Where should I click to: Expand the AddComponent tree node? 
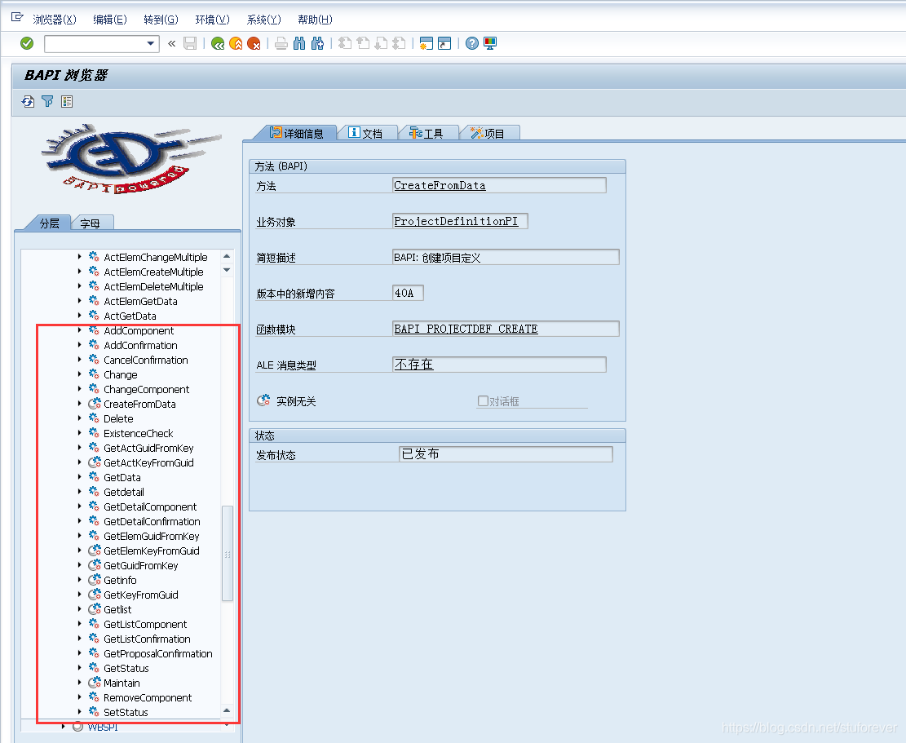coord(80,329)
